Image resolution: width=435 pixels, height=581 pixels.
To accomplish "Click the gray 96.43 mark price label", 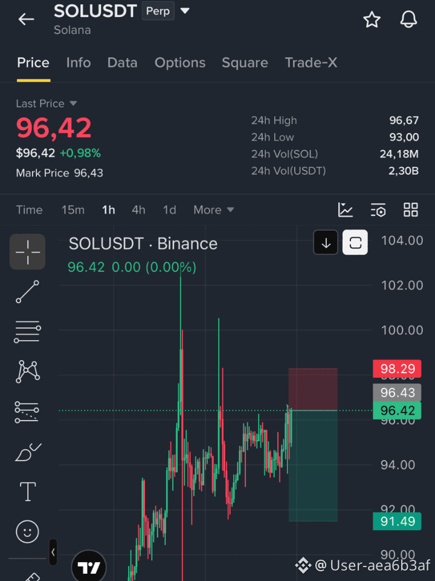I will coord(397,393).
